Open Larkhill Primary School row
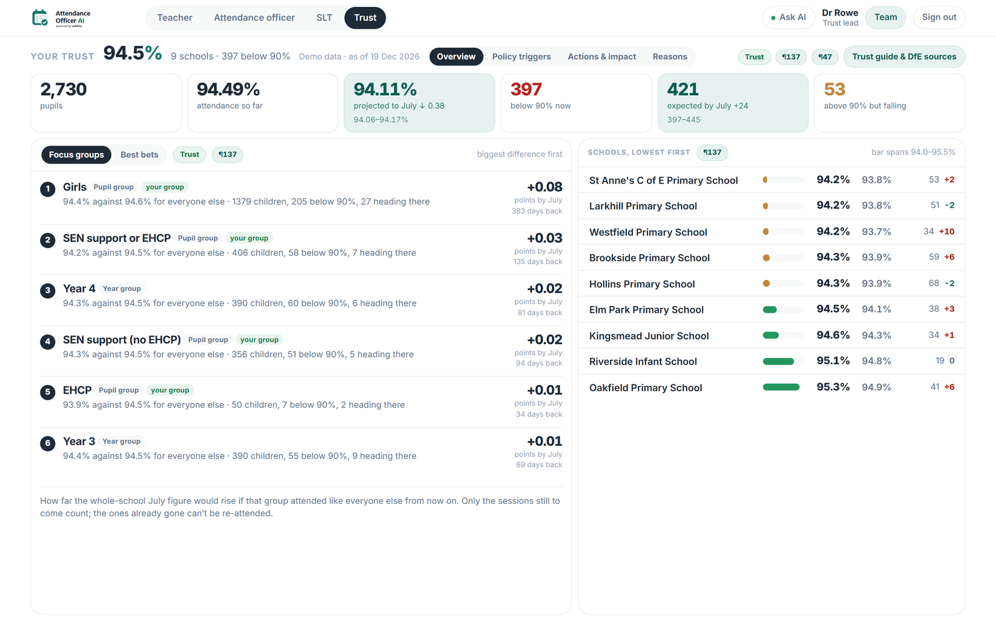 pos(772,206)
